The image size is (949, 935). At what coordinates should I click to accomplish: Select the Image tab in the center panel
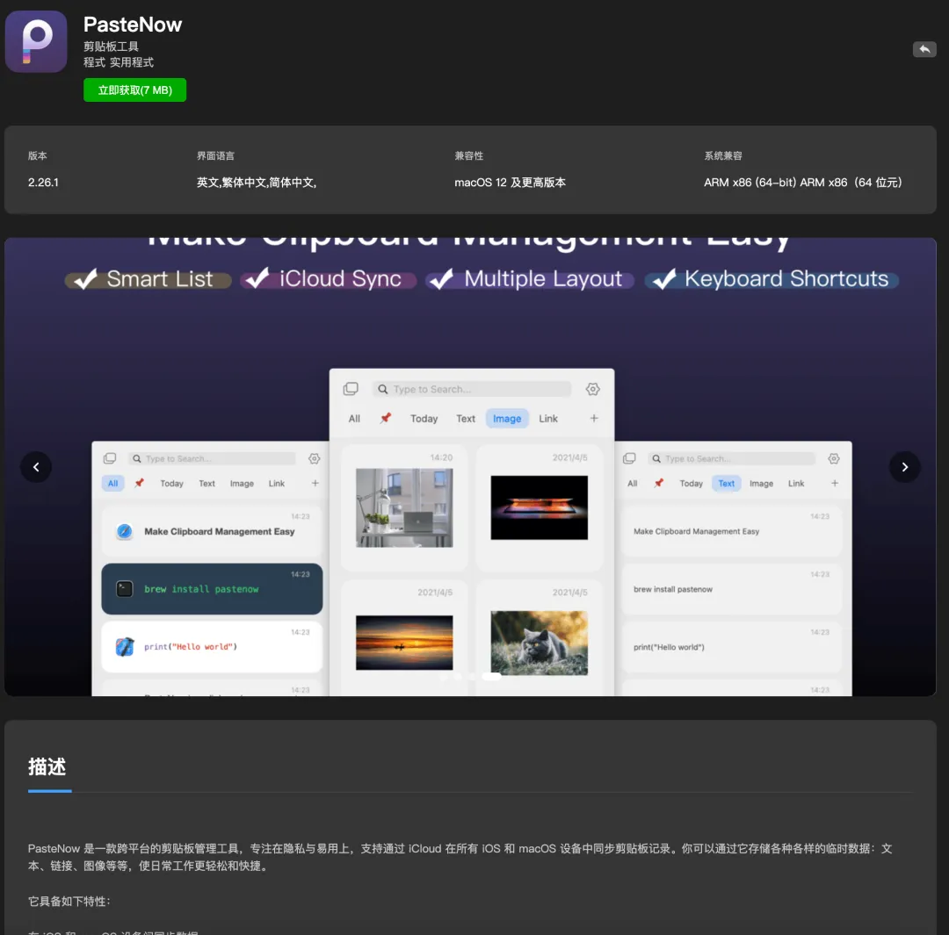[x=507, y=419]
